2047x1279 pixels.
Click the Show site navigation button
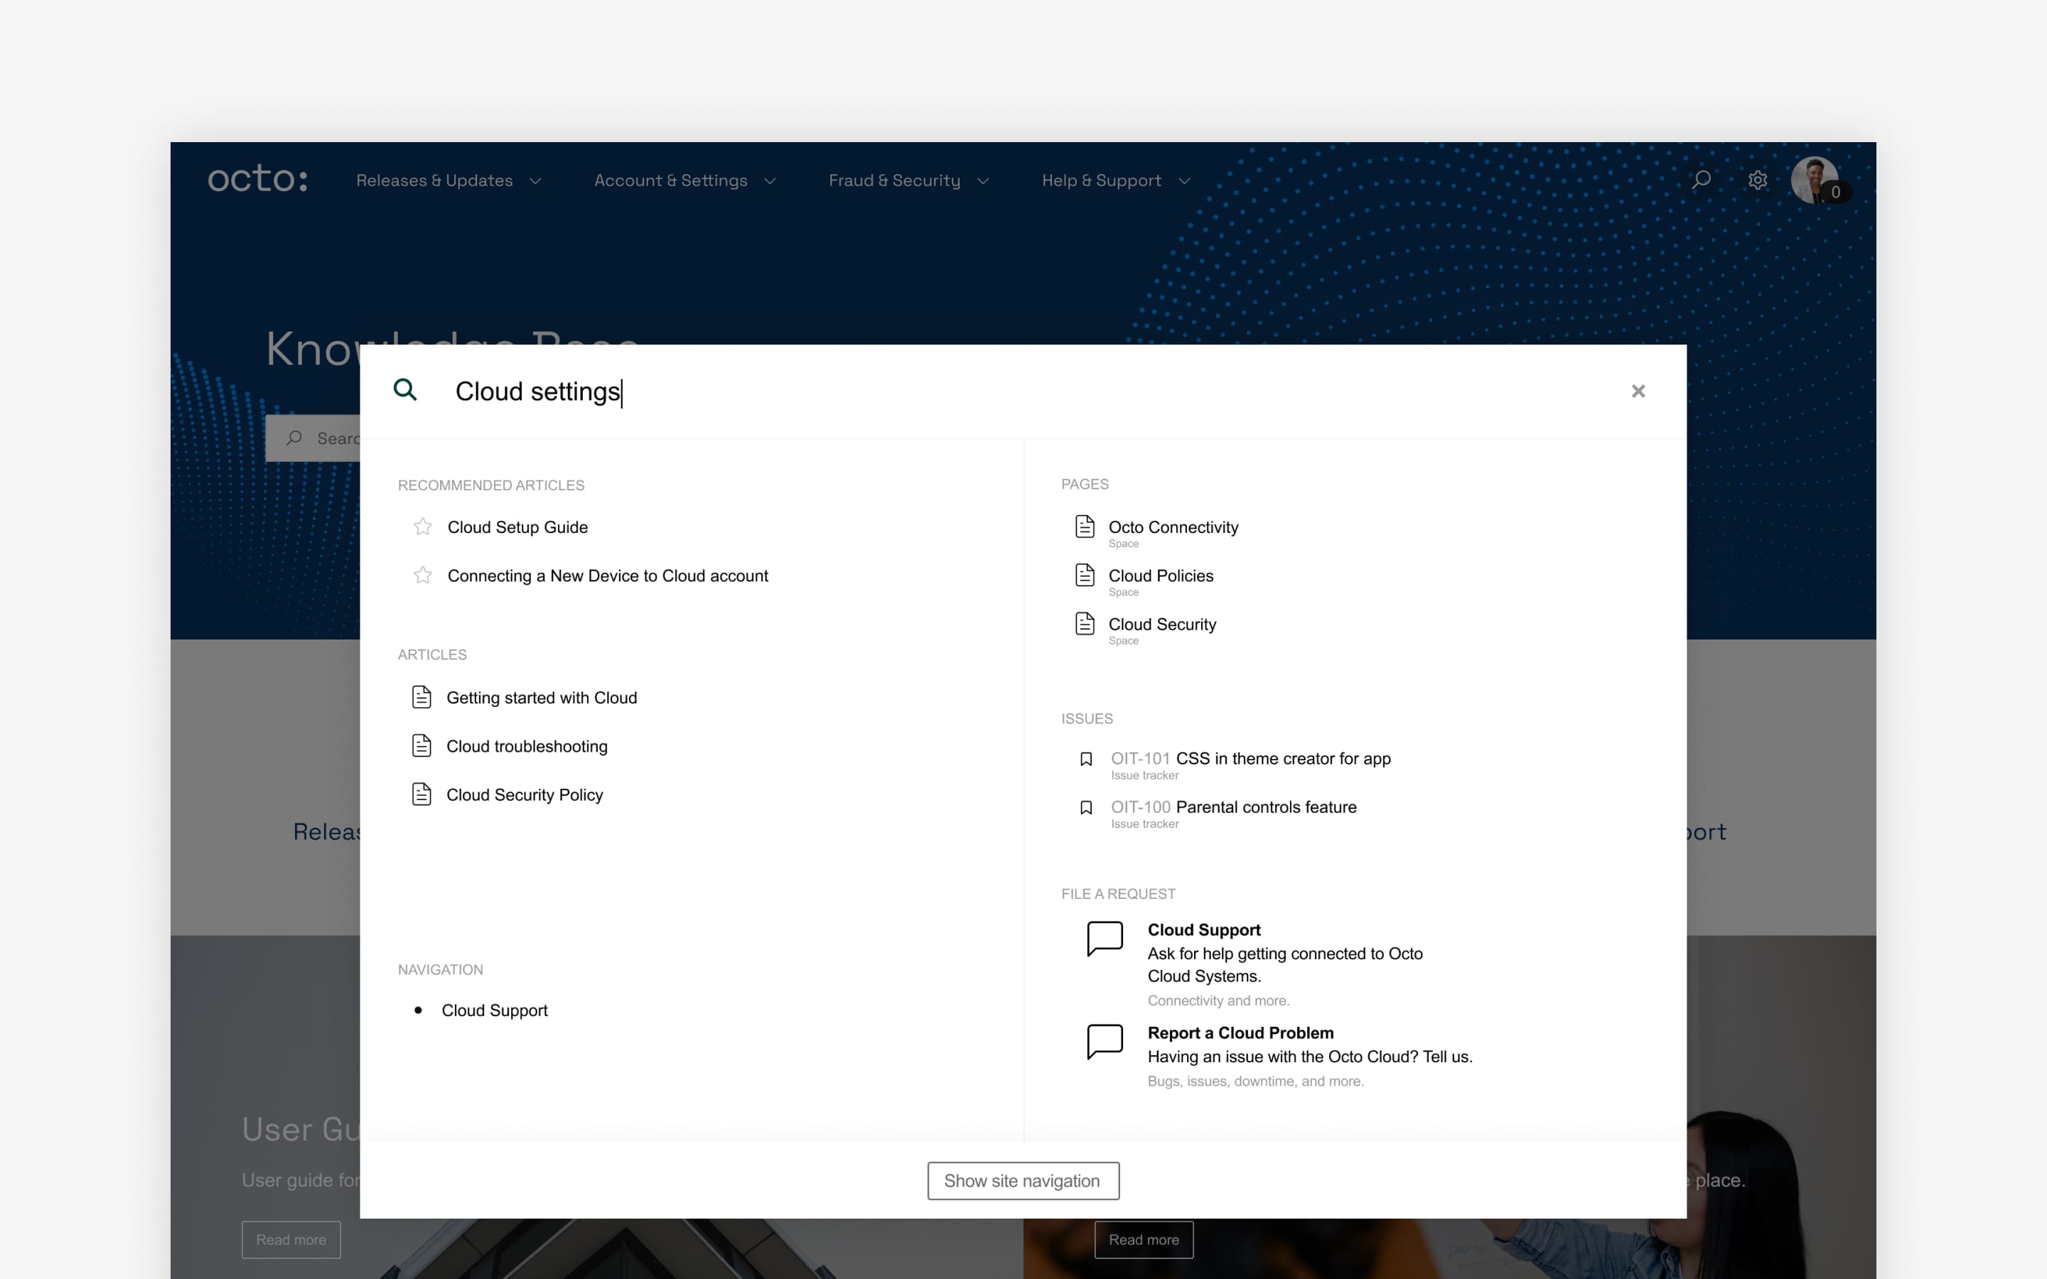[x=1023, y=1180]
